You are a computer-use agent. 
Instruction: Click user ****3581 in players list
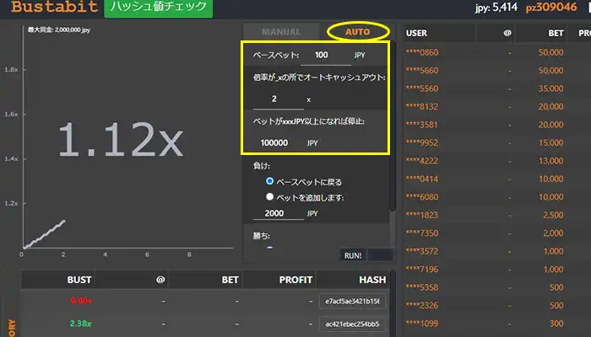422,125
